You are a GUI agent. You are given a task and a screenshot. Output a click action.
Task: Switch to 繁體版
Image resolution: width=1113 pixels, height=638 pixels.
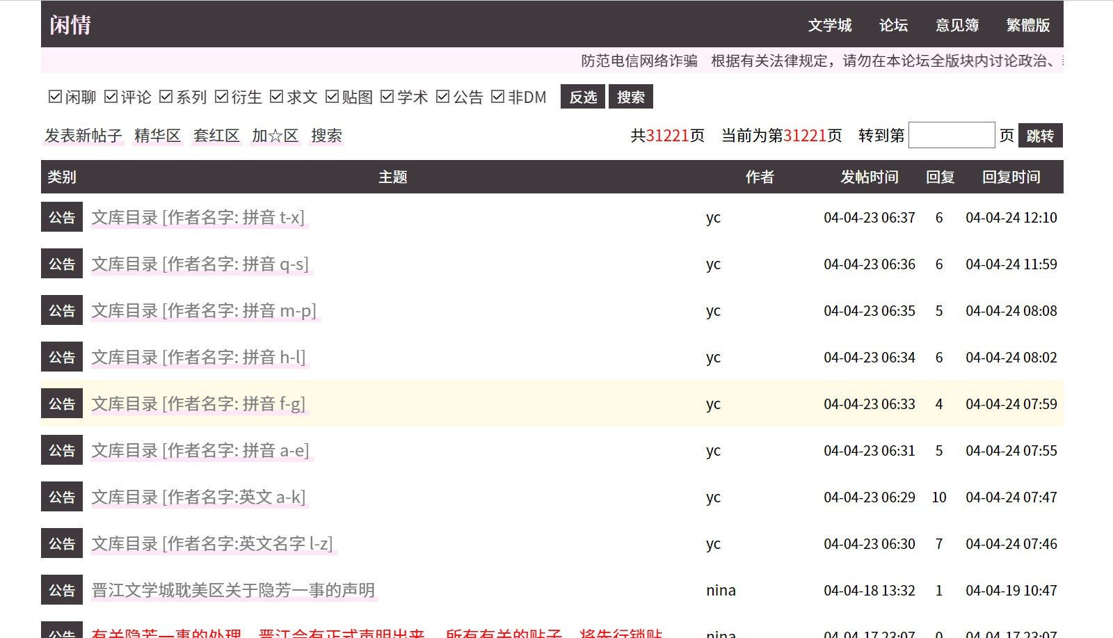(1027, 25)
